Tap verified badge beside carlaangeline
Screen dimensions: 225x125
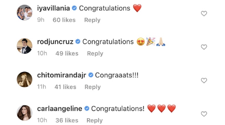click(x=87, y=109)
